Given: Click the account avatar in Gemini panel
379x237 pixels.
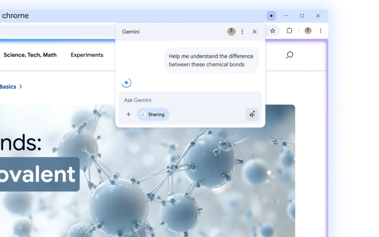Looking at the screenshot, I should tap(231, 32).
